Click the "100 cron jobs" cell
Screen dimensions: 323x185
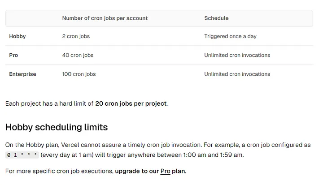pyautogui.click(x=79, y=74)
